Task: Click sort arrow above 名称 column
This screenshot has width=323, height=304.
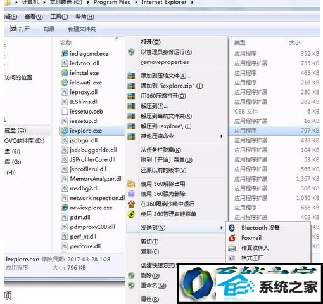Action: (x=117, y=38)
